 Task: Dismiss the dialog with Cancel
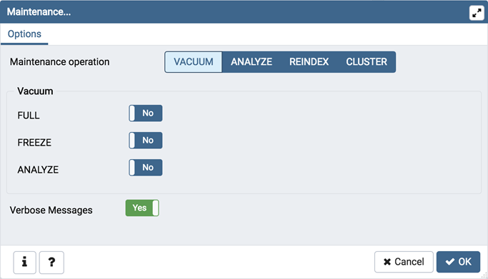click(x=404, y=262)
